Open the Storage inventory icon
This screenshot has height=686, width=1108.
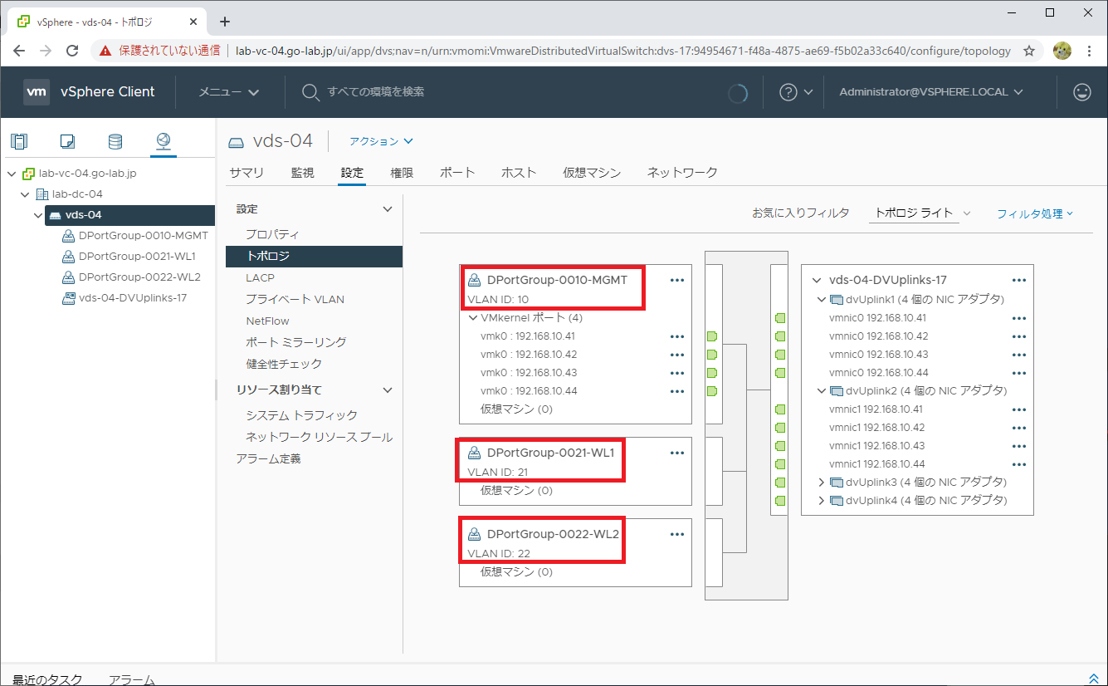pos(115,141)
